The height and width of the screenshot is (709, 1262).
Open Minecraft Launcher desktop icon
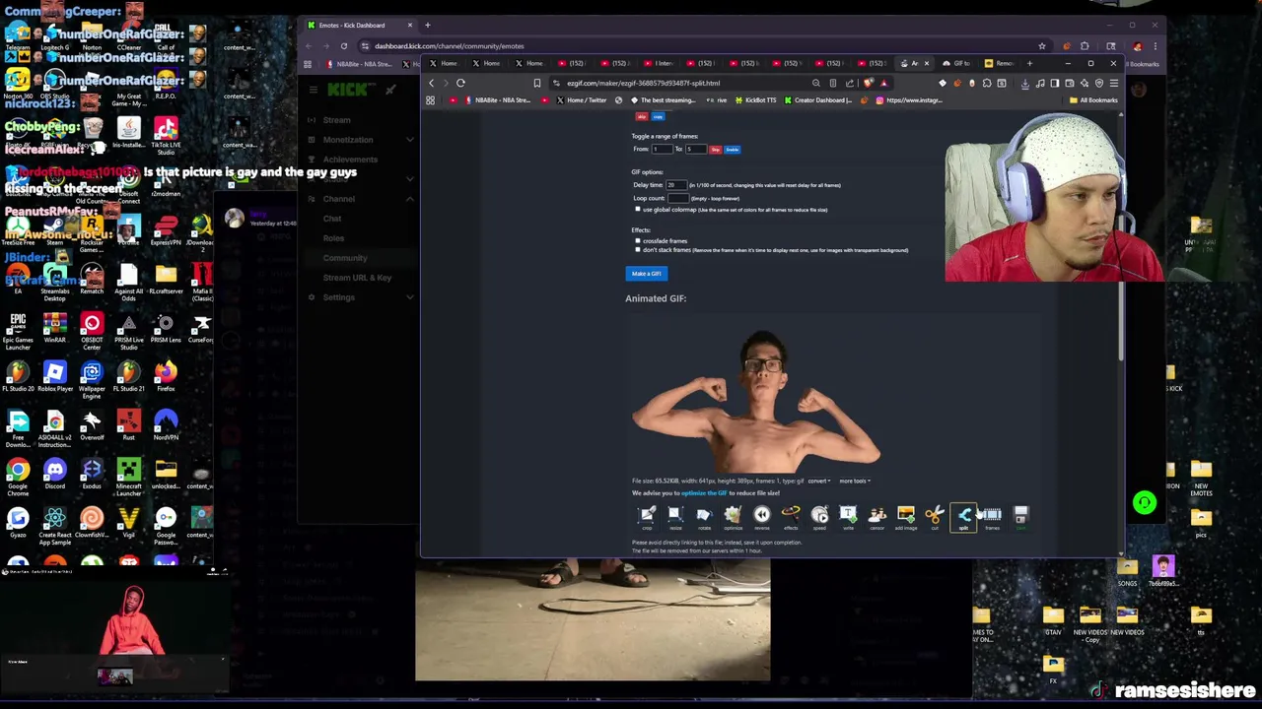click(x=128, y=476)
